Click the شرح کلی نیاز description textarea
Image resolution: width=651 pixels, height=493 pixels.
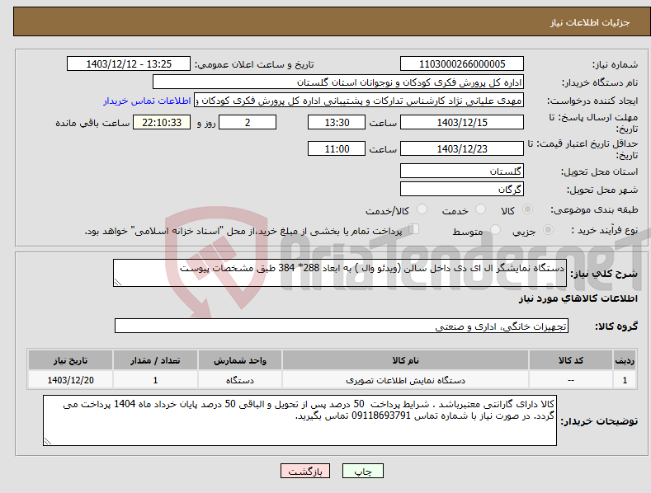click(340, 273)
